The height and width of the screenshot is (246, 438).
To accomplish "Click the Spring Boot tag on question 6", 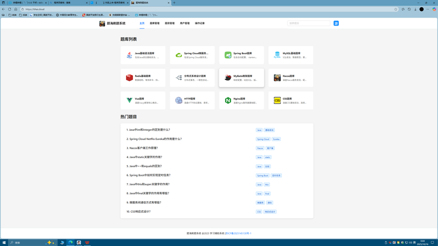I will (262, 175).
